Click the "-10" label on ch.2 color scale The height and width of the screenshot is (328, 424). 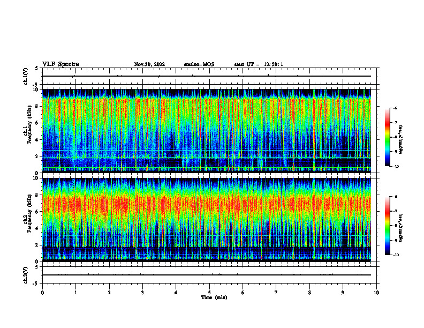coord(396,255)
